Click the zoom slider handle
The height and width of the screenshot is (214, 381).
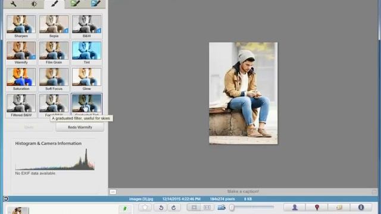[x=232, y=207]
